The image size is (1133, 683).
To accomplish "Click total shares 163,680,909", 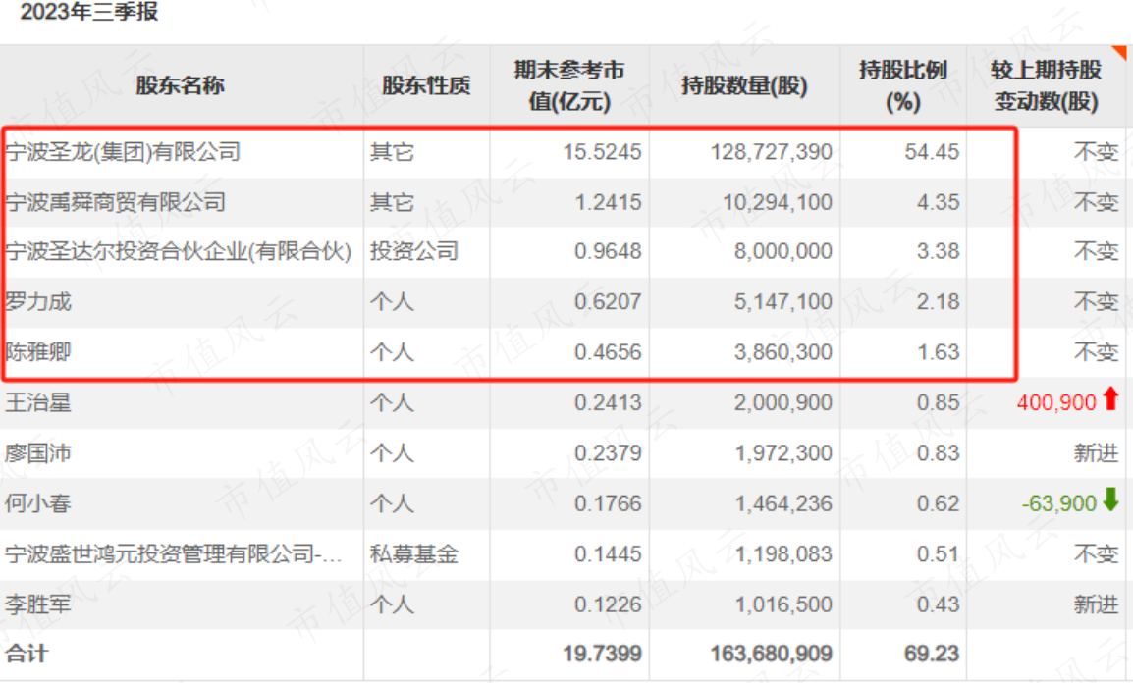I will point(771,654).
